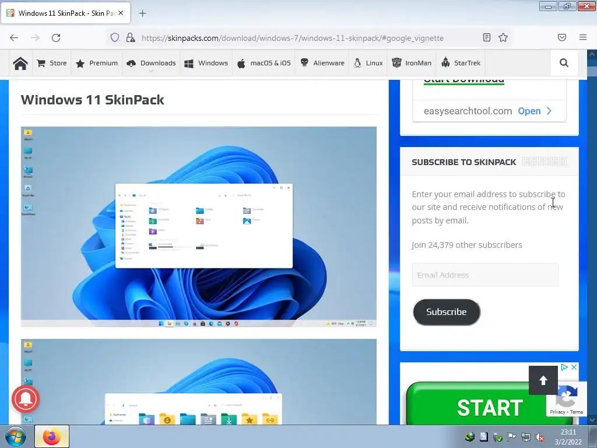Go to the site home icon
597x448 pixels.
click(20, 63)
